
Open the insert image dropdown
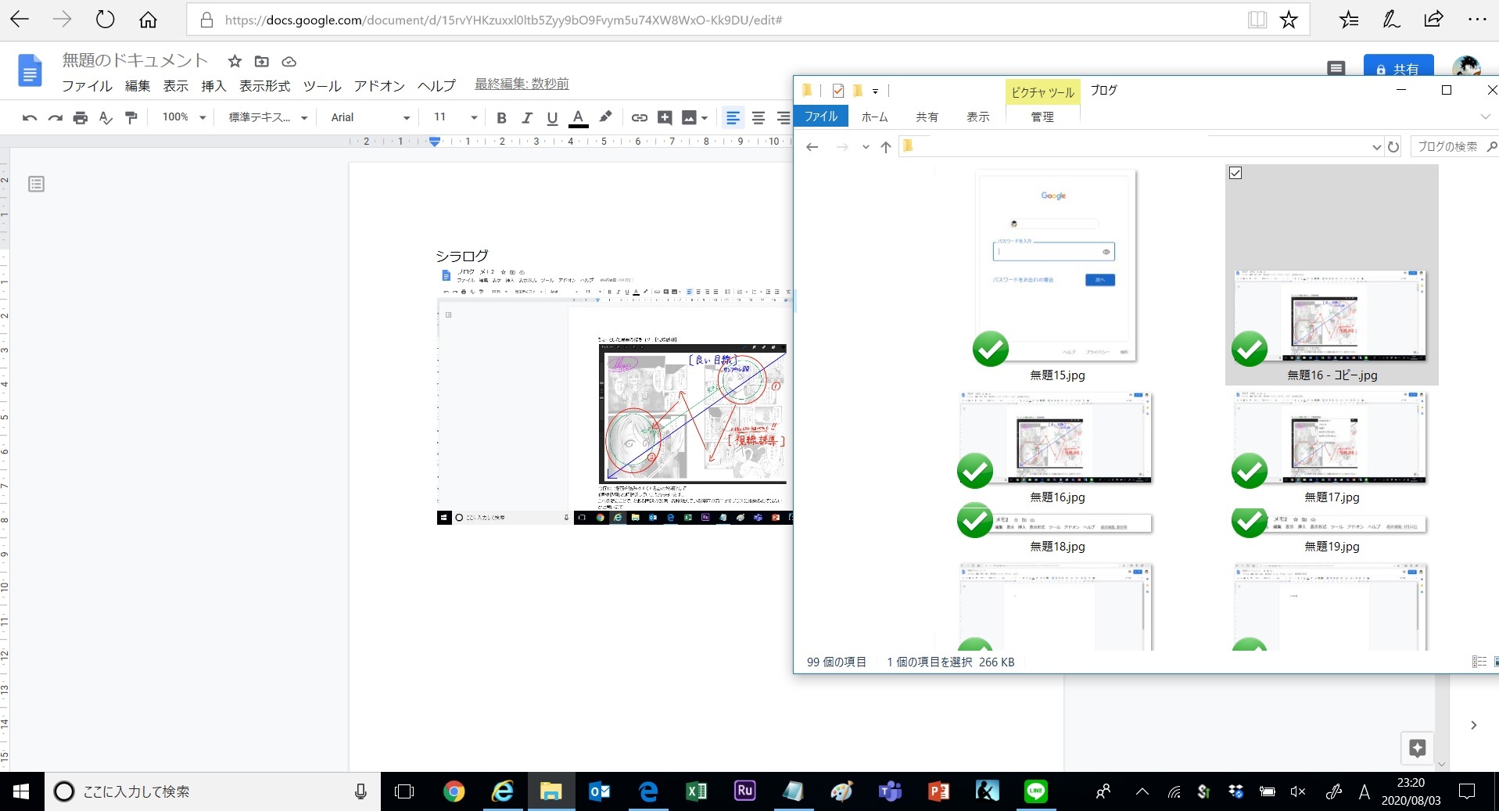point(694,117)
